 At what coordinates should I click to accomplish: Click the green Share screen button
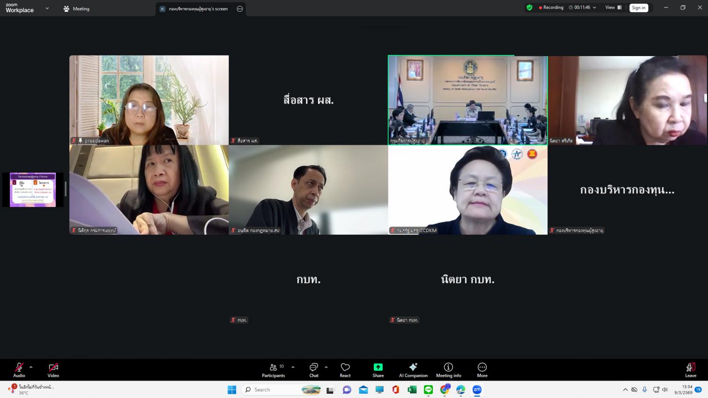378,369
